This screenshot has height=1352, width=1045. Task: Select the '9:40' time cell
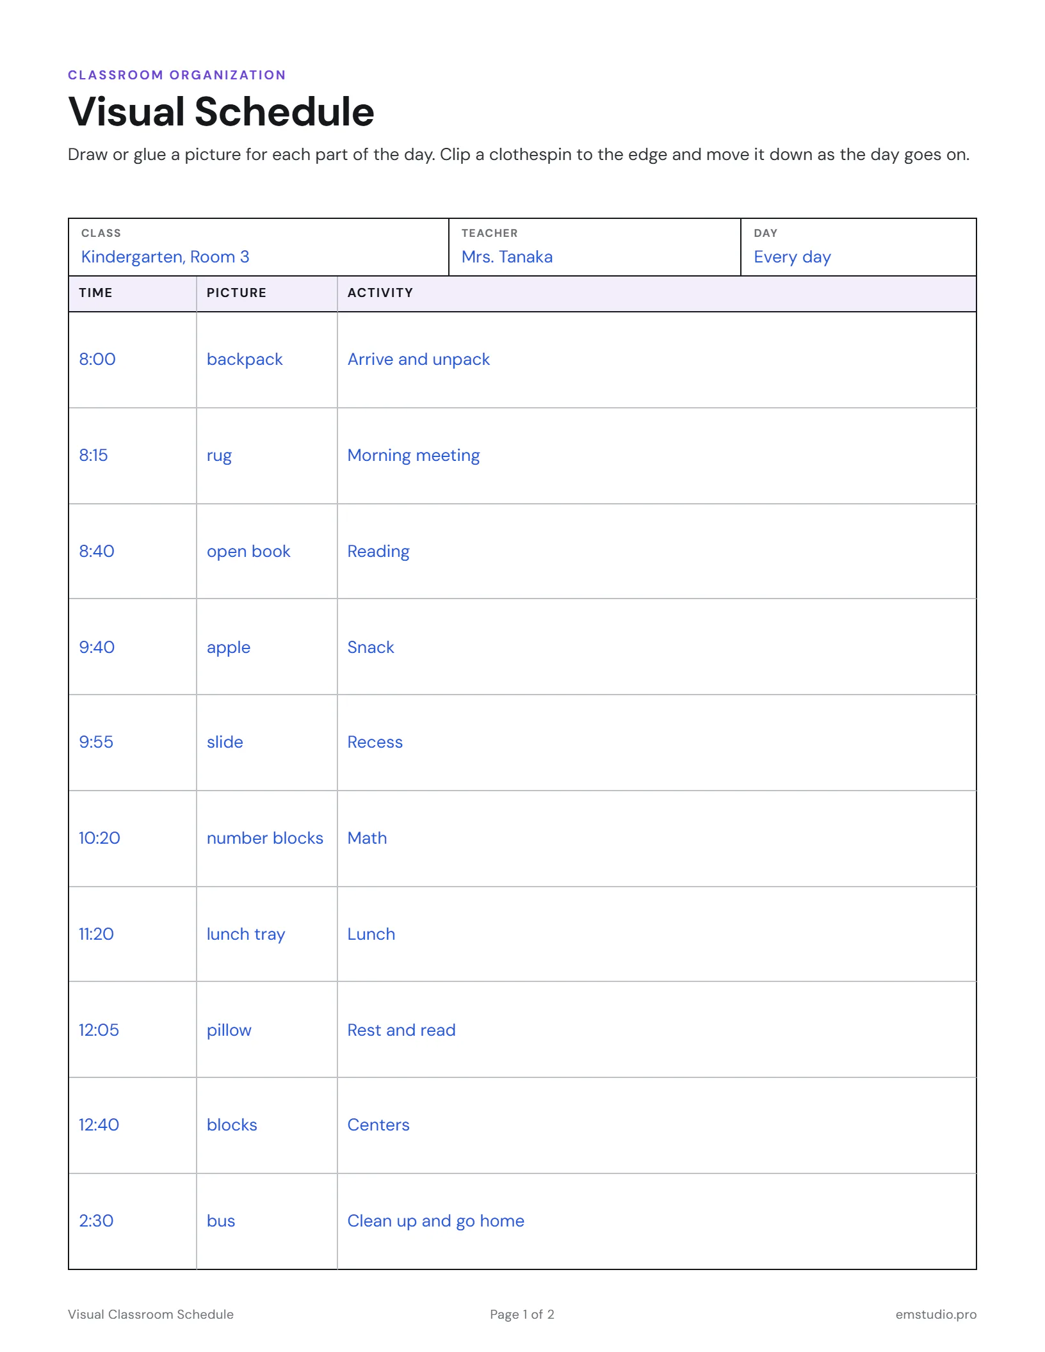click(133, 647)
